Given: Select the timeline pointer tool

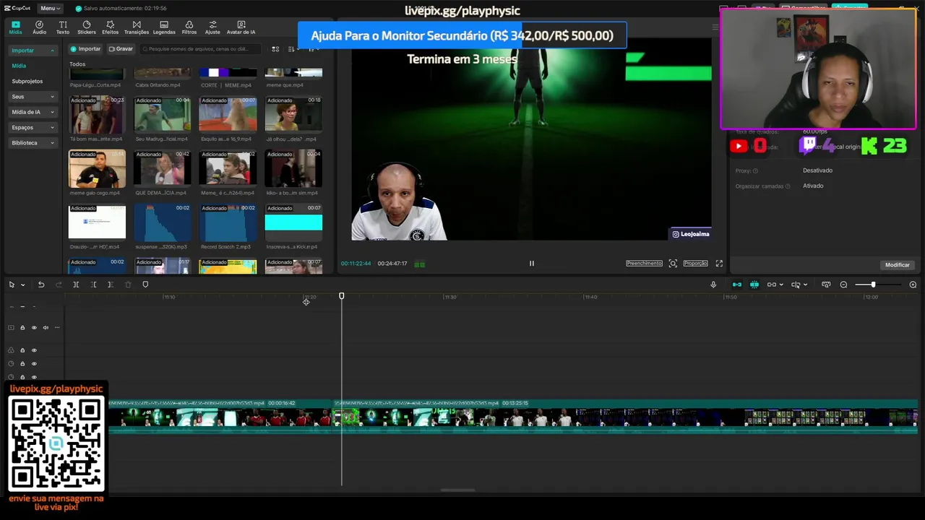Looking at the screenshot, I should pyautogui.click(x=12, y=285).
